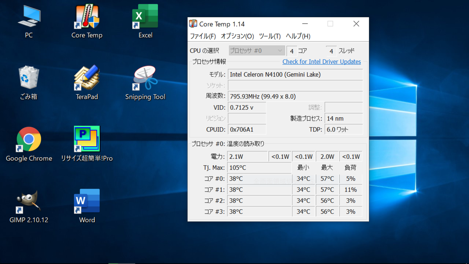Click the コア #0 current temperature 38°C
The height and width of the screenshot is (264, 469).
click(x=260, y=179)
